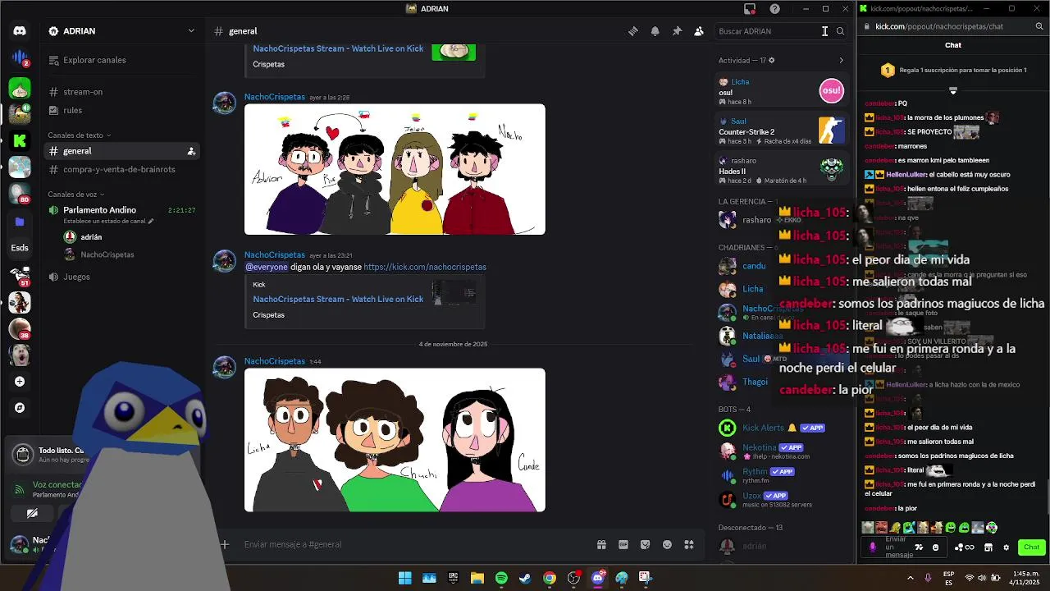Select Rythm bot in member list
This screenshot has height=591, width=1050.
tap(781, 474)
